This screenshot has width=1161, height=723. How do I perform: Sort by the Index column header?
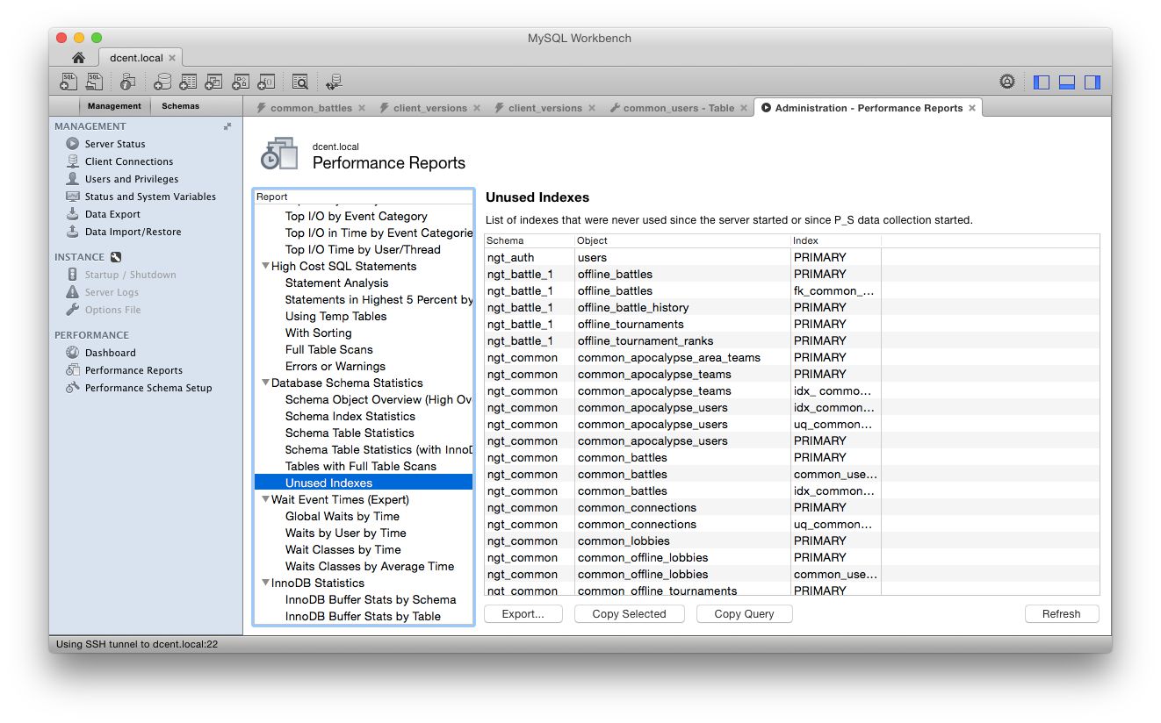[835, 240]
